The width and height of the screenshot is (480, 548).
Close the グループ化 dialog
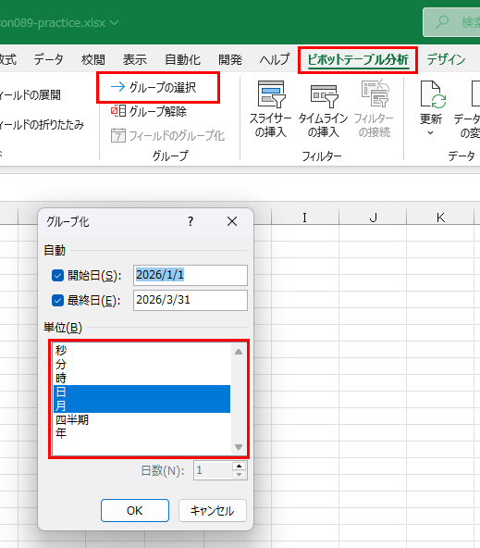[x=232, y=221]
